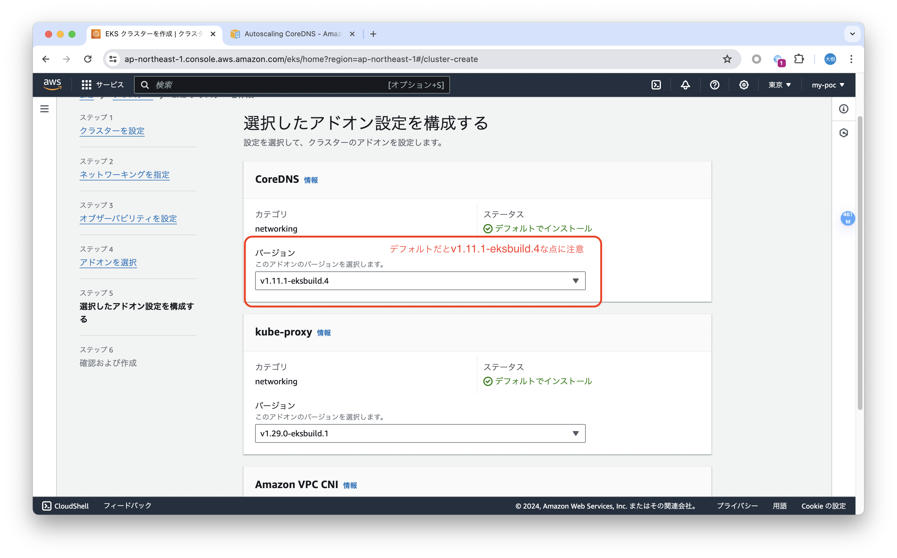
Task: Open the 情報 link next to CoreDNS heading
Action: [310, 180]
